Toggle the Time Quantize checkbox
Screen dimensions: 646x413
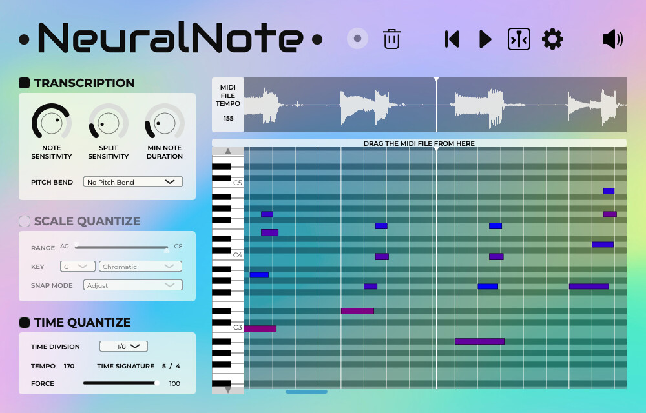pos(25,322)
